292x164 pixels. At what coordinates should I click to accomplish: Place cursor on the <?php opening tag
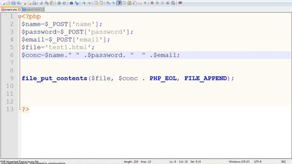point(31,16)
